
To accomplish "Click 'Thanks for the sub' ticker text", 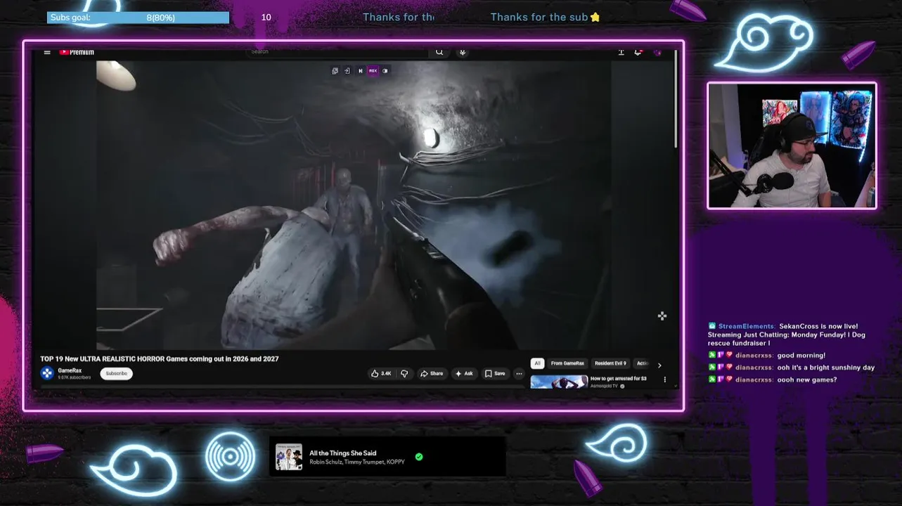I will [539, 17].
